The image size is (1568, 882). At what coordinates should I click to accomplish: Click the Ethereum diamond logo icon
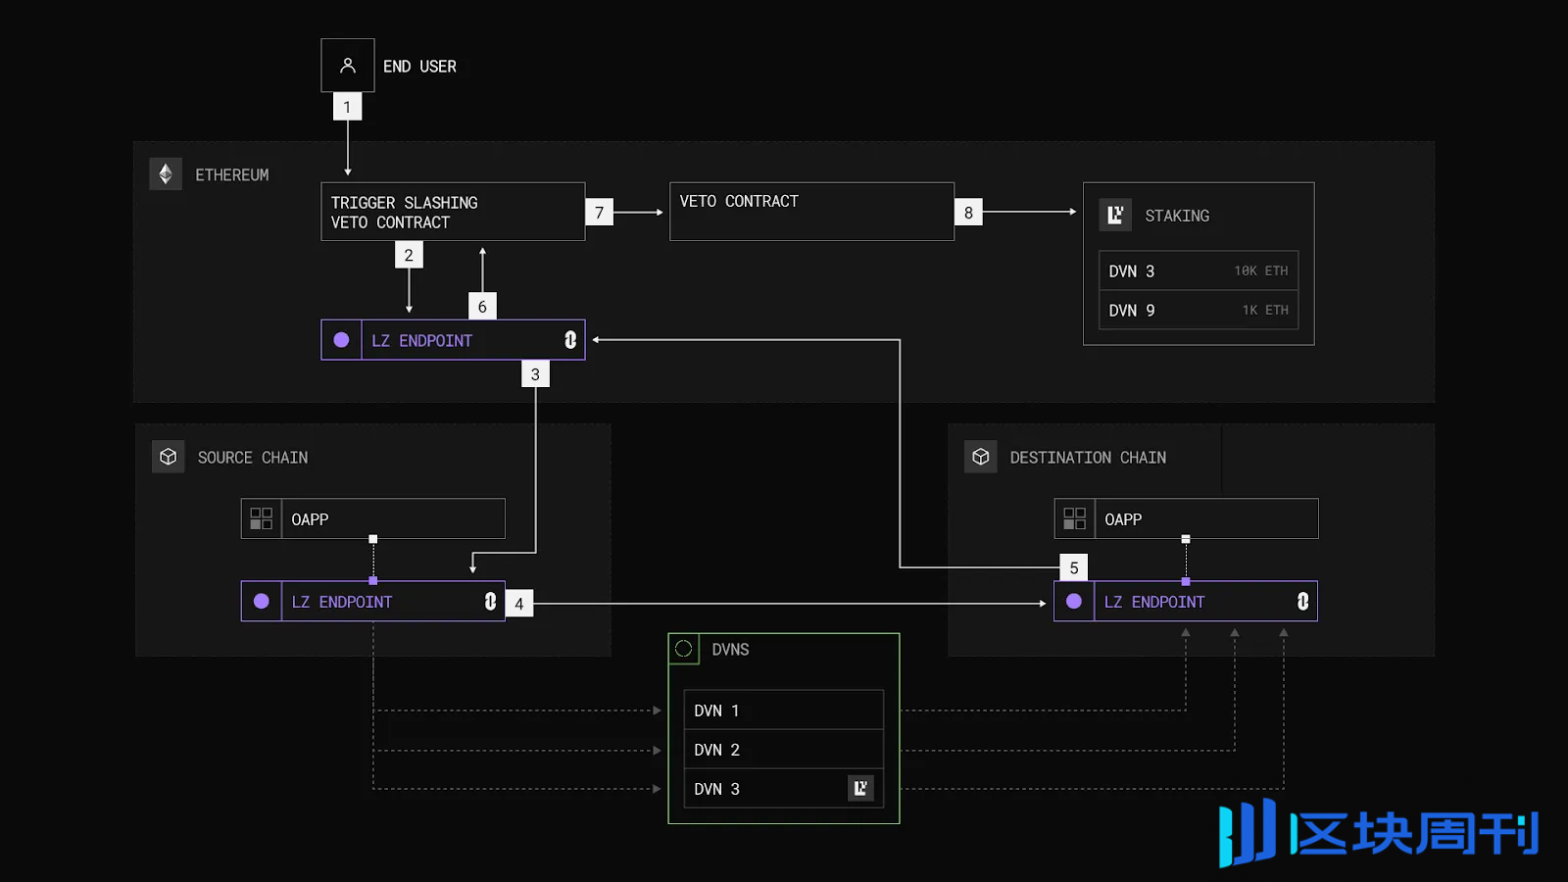(166, 174)
